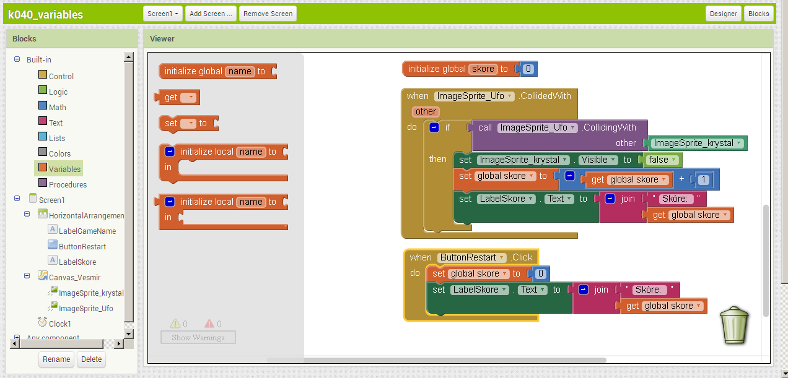Click the ImageSprite_krystal sprite icon
The image size is (788, 378).
(x=53, y=291)
